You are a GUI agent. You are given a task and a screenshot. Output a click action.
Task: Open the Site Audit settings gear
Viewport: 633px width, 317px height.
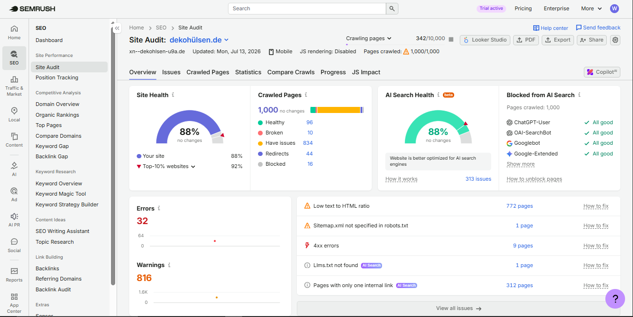[x=615, y=40]
